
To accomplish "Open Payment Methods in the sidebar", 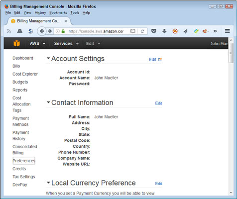I will [x=21, y=121].
